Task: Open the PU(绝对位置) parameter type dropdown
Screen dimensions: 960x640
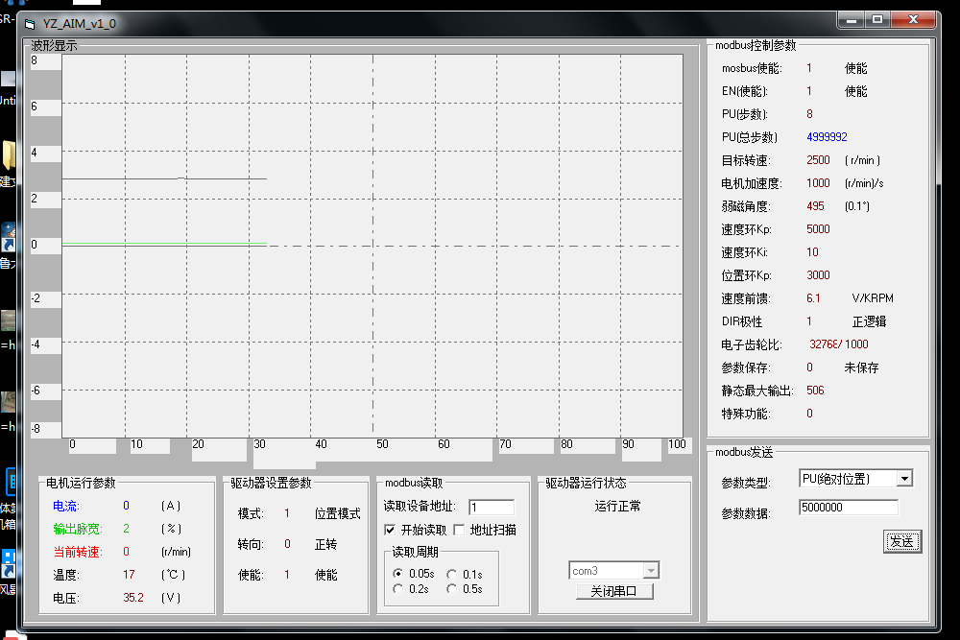Action: (905, 479)
